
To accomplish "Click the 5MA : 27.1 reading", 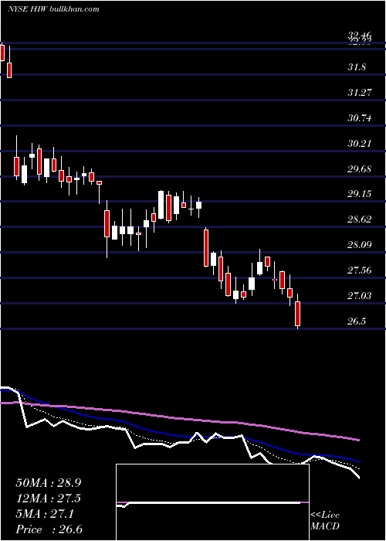I will (x=45, y=514).
